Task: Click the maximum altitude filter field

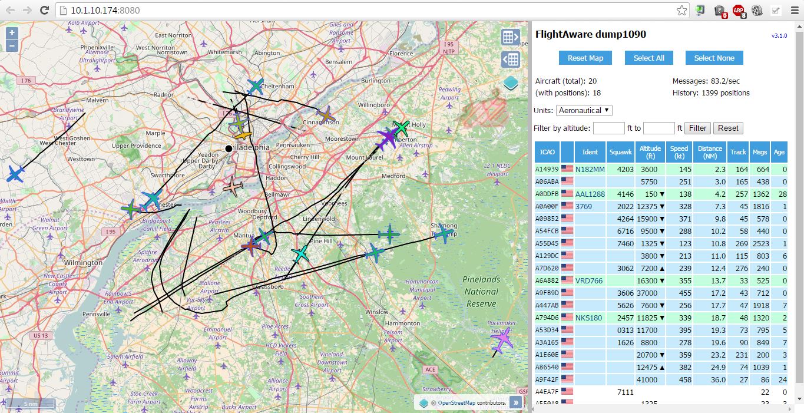Action: 659,128
